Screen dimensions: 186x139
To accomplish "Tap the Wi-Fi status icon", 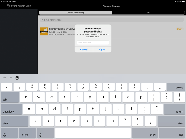I will [x=175, y=1].
